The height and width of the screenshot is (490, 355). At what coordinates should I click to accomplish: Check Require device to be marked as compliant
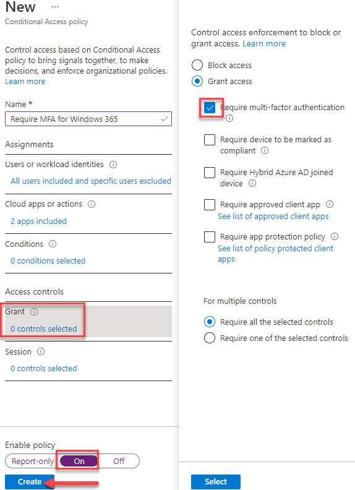pyautogui.click(x=210, y=140)
